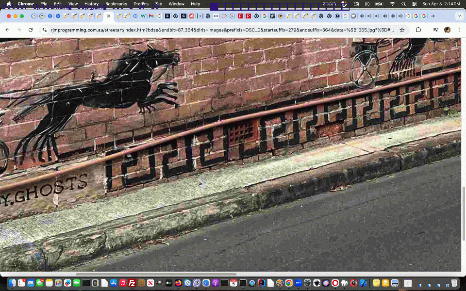The width and height of the screenshot is (466, 291).
Task: Click the bookmark star in the address bar
Action: pyautogui.click(x=402, y=30)
